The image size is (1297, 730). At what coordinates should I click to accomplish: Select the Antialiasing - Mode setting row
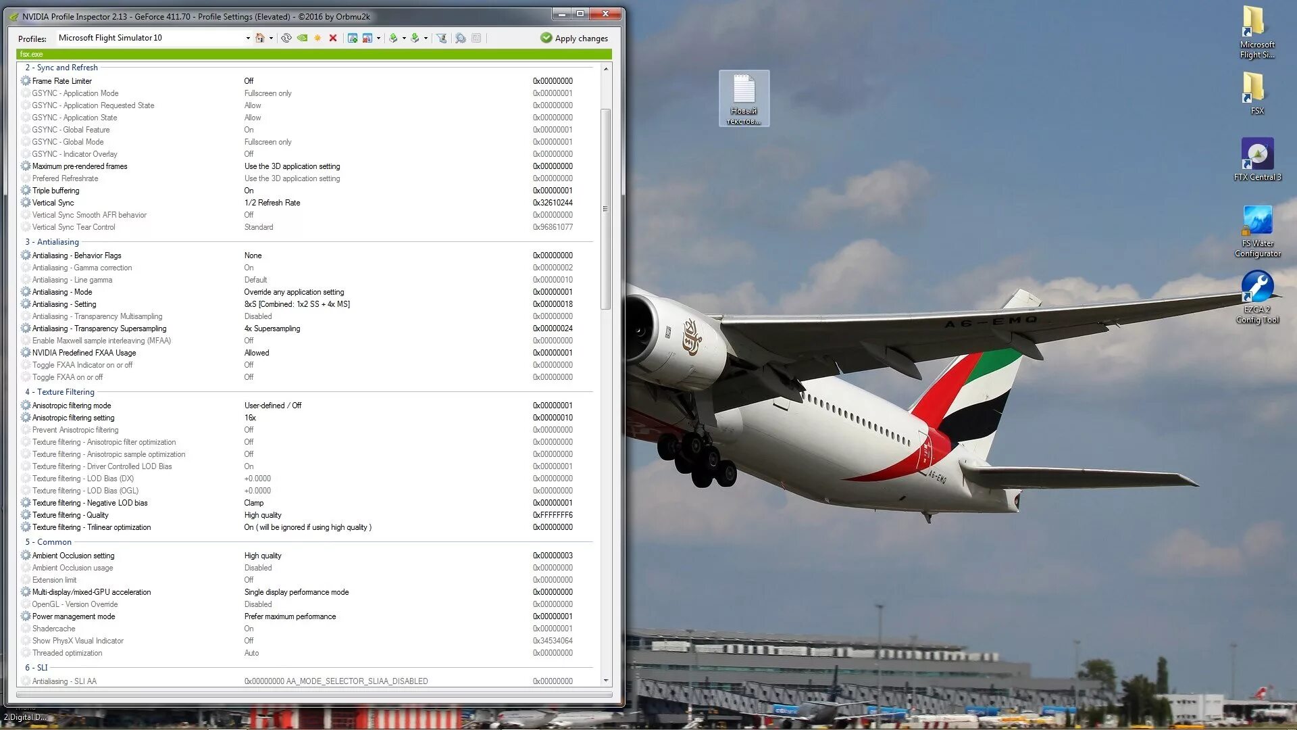(x=61, y=292)
